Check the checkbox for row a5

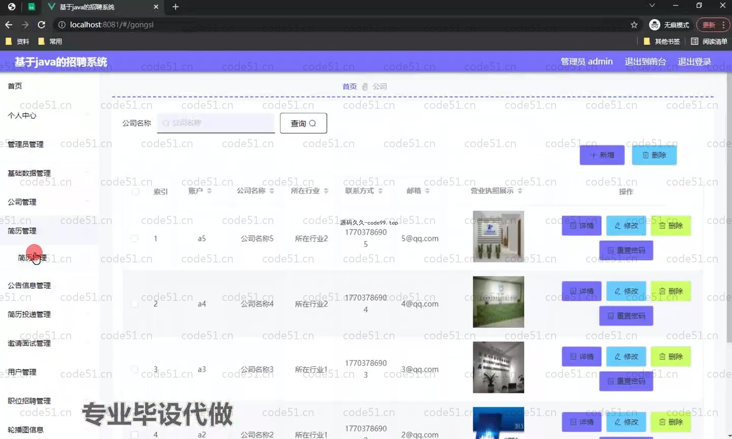pos(135,238)
